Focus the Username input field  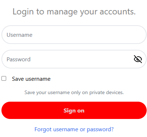(x=74, y=35)
